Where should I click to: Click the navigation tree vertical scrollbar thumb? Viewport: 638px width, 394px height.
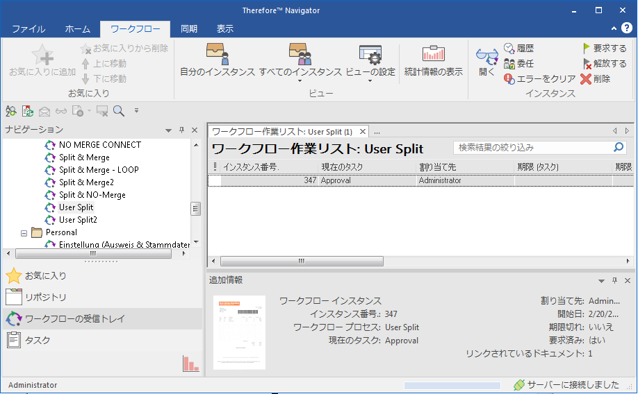[x=196, y=209]
